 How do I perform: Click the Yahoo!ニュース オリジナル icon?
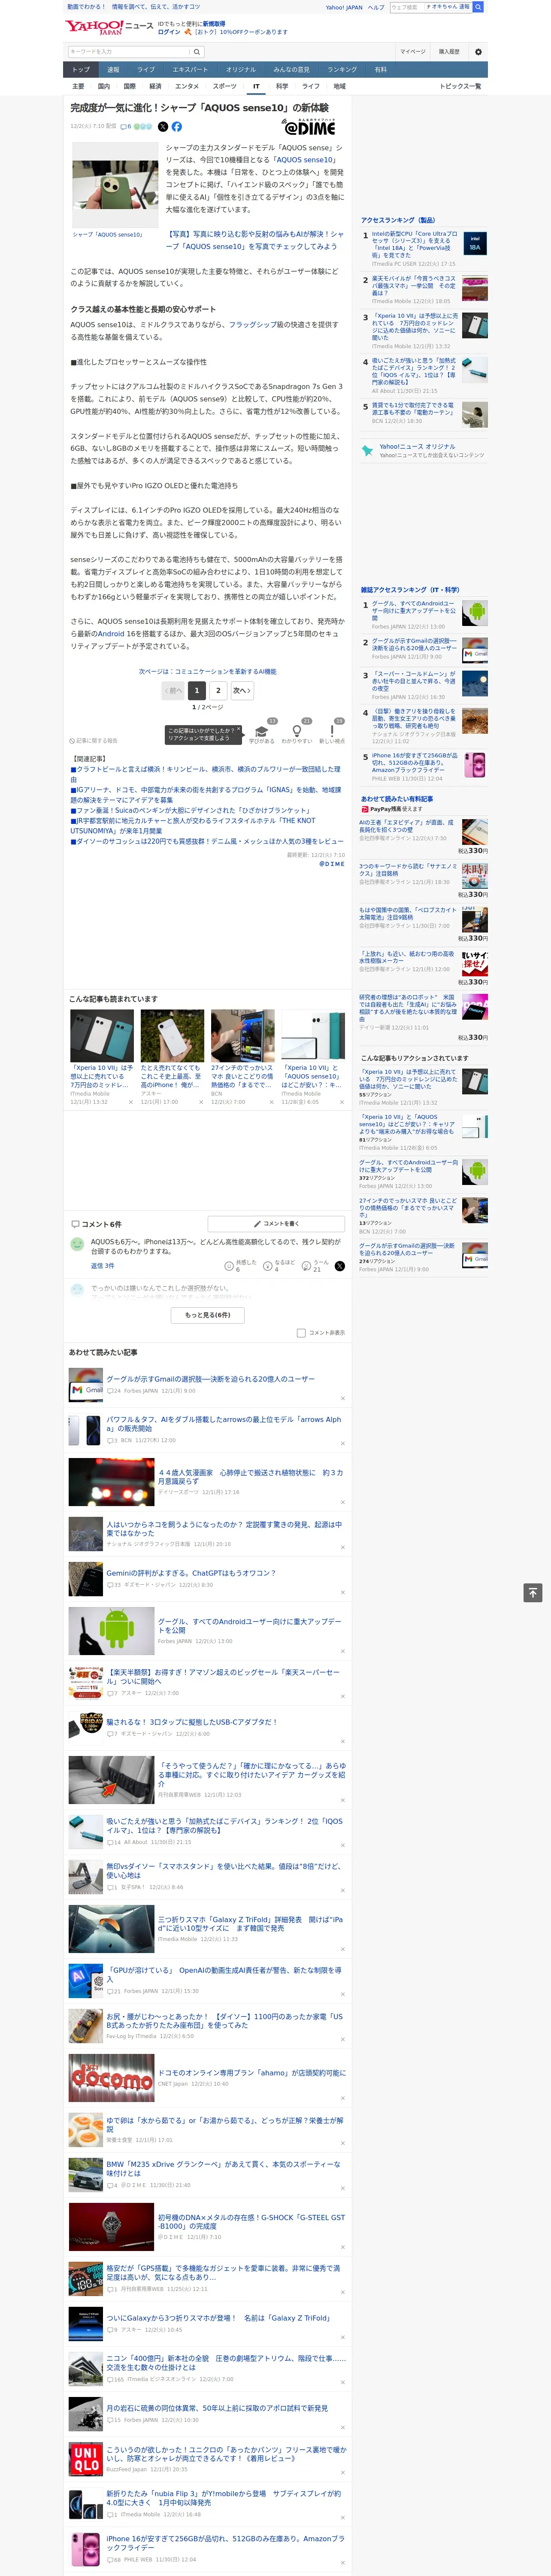point(367,451)
